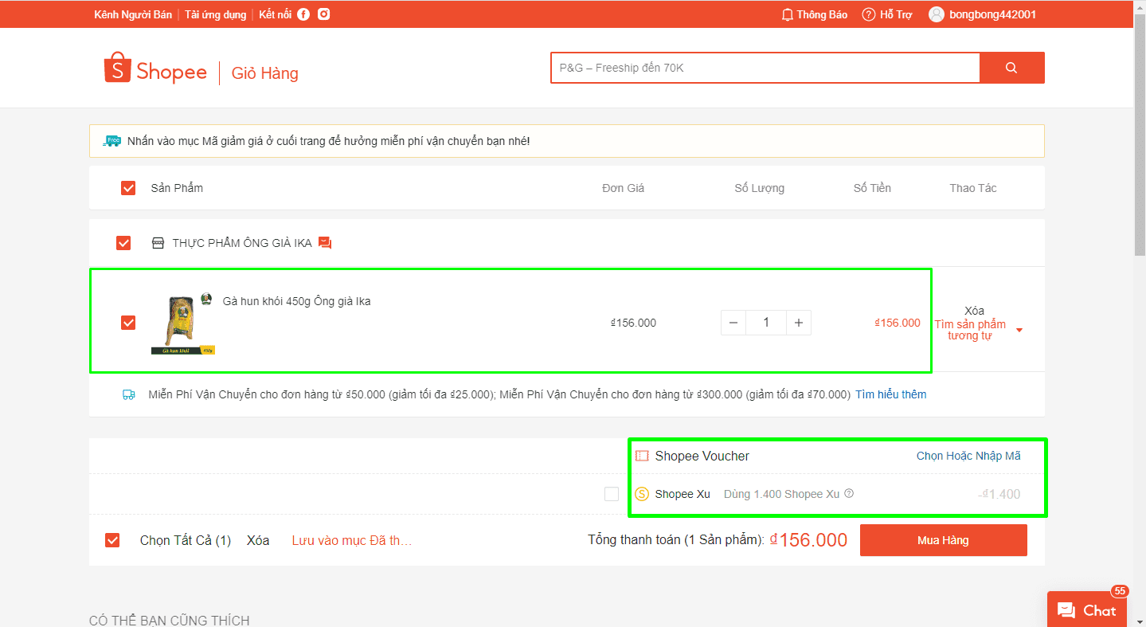Click Shopee wordmark text logo
The height and width of the screenshot is (627, 1146).
pyautogui.click(x=171, y=72)
